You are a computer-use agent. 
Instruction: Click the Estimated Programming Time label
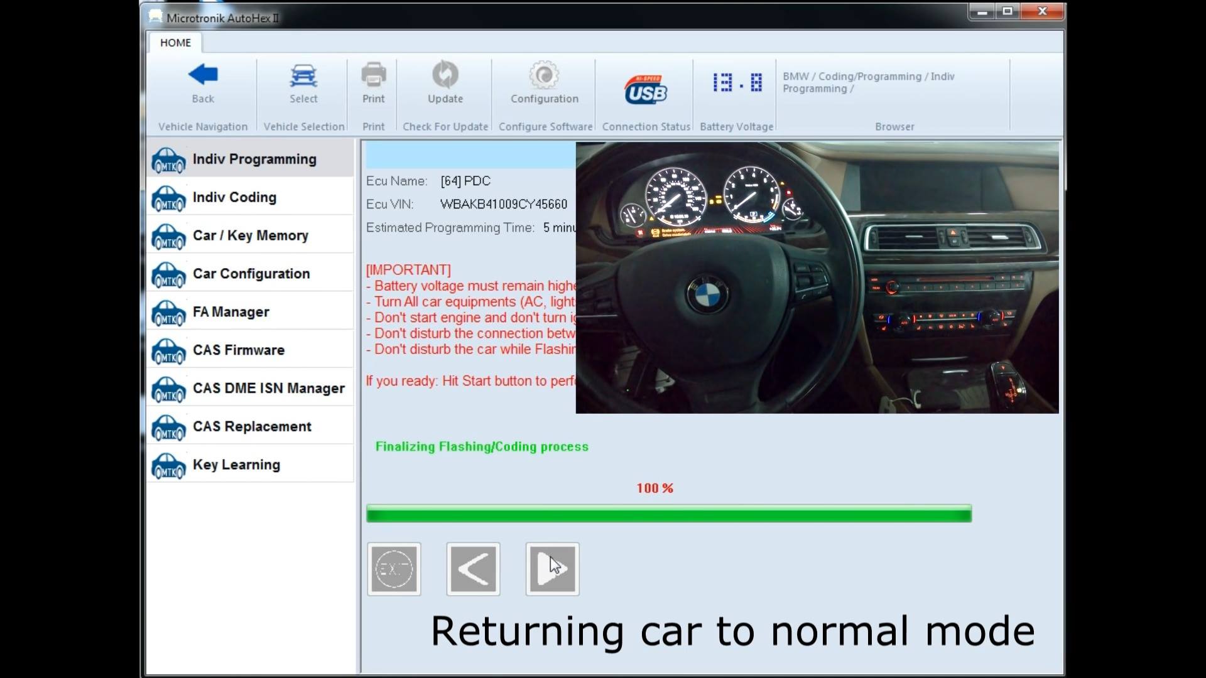[450, 227]
